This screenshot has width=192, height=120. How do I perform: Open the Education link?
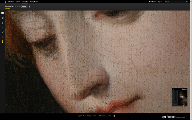(x=102, y=116)
